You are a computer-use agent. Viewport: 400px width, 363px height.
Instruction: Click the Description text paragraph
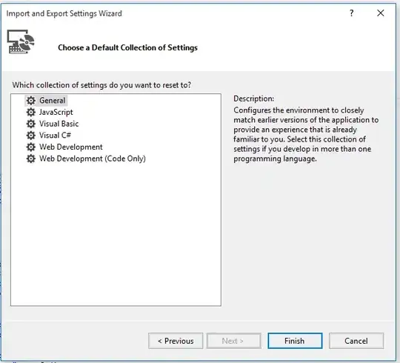pos(306,134)
